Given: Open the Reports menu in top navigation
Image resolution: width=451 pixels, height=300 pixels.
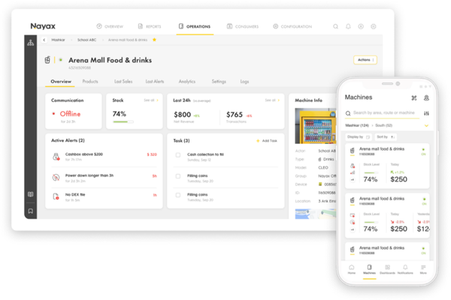Looking at the screenshot, I should coord(150,26).
